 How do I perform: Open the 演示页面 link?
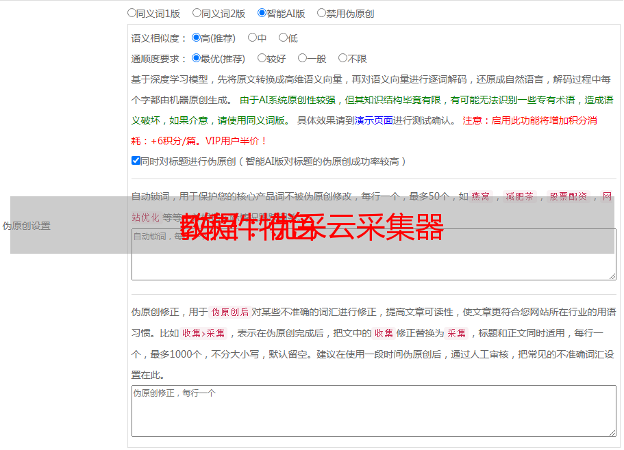point(373,120)
